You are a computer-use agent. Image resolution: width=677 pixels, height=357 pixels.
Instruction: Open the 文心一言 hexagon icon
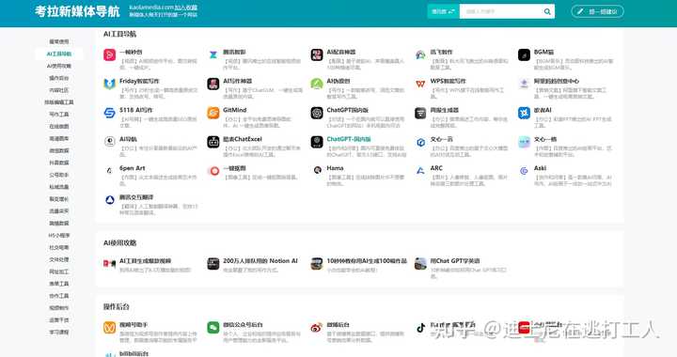(x=420, y=142)
